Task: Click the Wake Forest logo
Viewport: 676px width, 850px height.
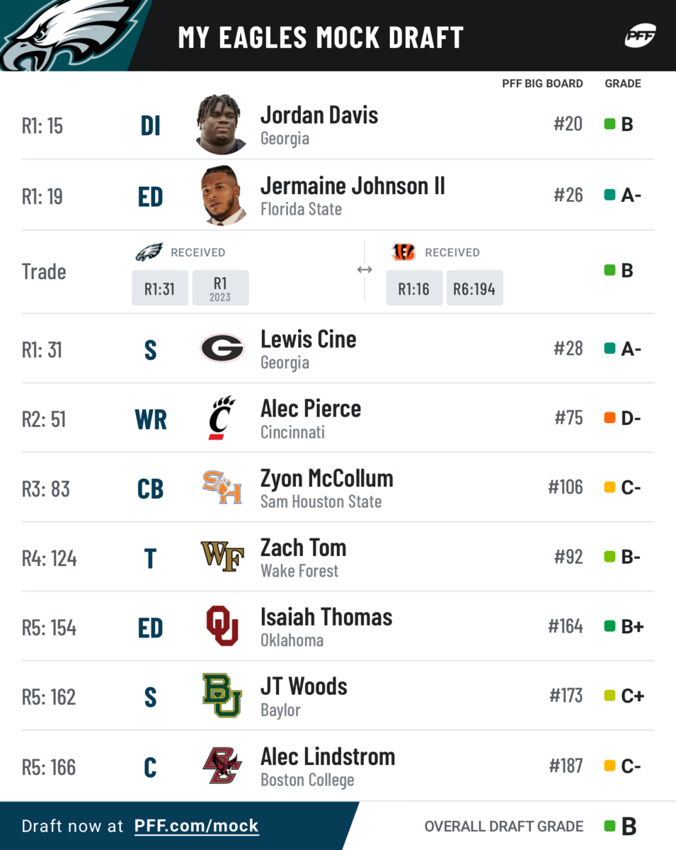Action: [x=222, y=556]
